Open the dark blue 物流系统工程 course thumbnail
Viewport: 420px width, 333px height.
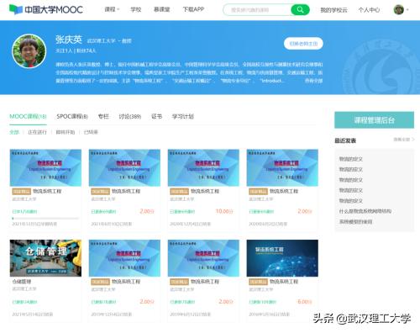point(282,258)
